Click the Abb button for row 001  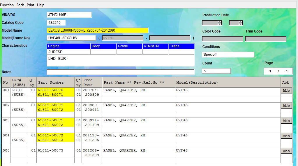coord(286,91)
